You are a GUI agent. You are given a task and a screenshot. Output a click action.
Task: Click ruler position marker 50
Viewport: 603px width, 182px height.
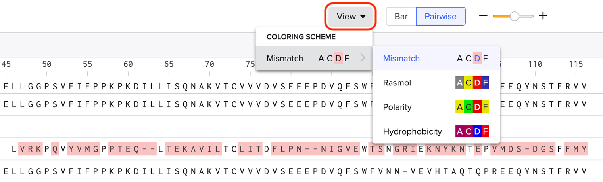[x=46, y=64]
